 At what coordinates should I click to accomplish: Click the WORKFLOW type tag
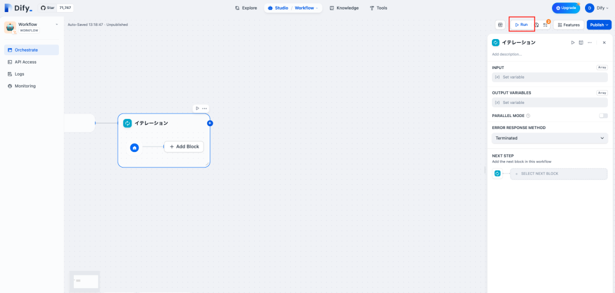pyautogui.click(x=29, y=30)
